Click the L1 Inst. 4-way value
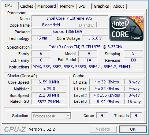Screen dimensions: 149x135 click(x=134, y=89)
